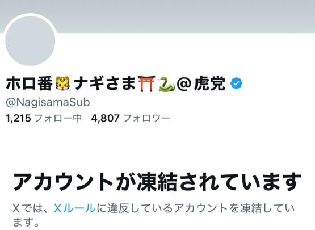
Task: Click the trailing ます。 line of notice
Action: click(x=26, y=222)
